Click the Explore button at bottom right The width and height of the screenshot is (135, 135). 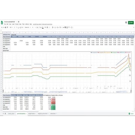pos(131,113)
